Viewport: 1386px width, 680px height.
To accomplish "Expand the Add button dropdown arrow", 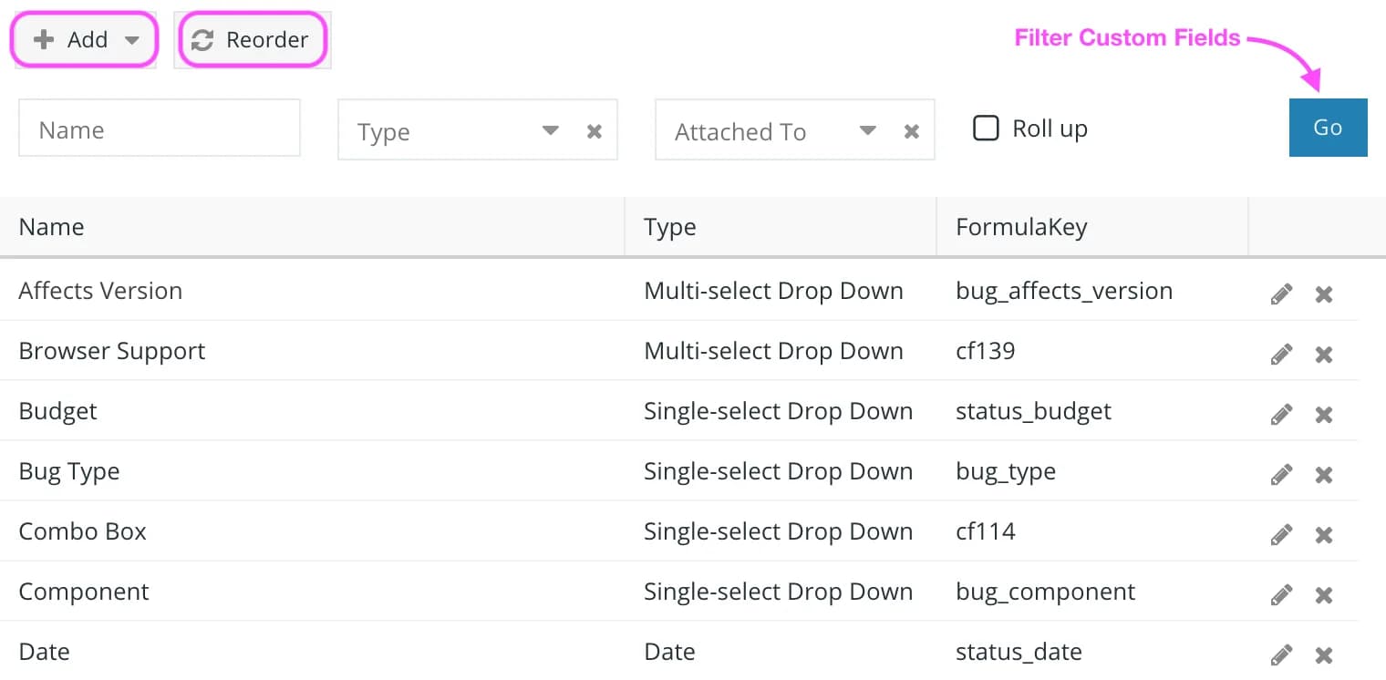I will (131, 40).
